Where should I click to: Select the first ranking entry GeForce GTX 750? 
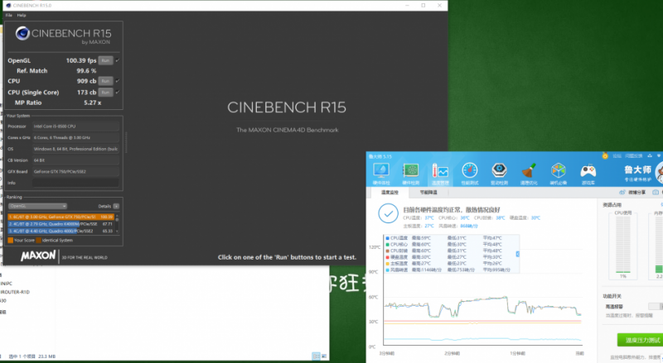pyautogui.click(x=60, y=217)
